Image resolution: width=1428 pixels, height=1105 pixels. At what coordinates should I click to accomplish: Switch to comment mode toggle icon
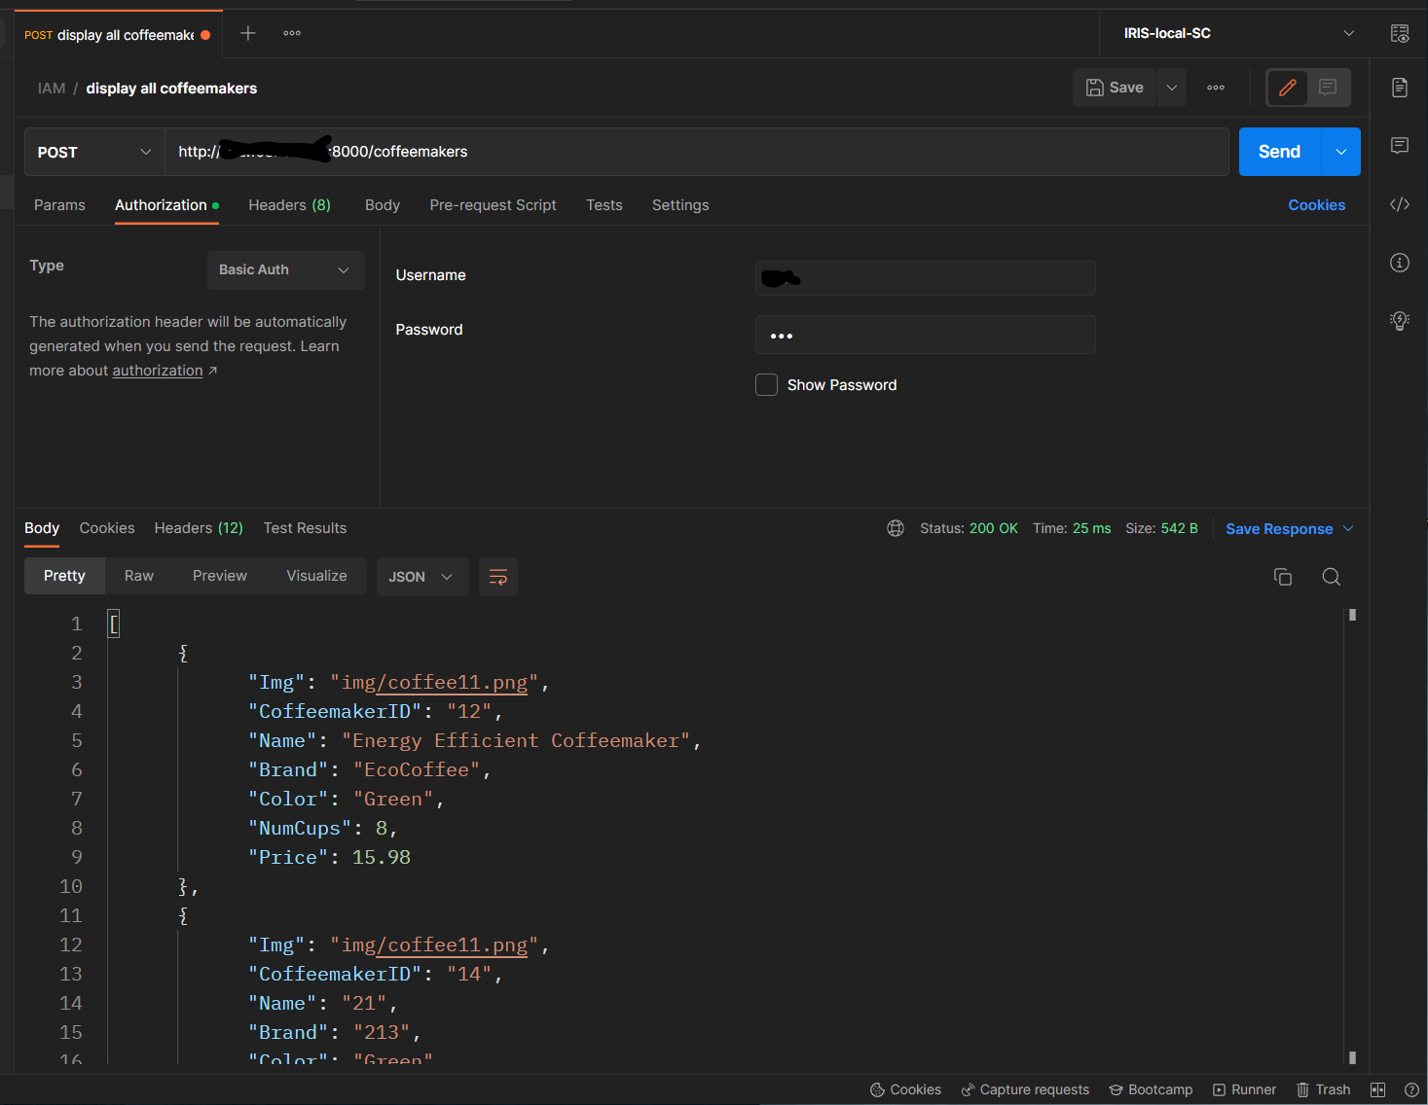pos(1328,88)
